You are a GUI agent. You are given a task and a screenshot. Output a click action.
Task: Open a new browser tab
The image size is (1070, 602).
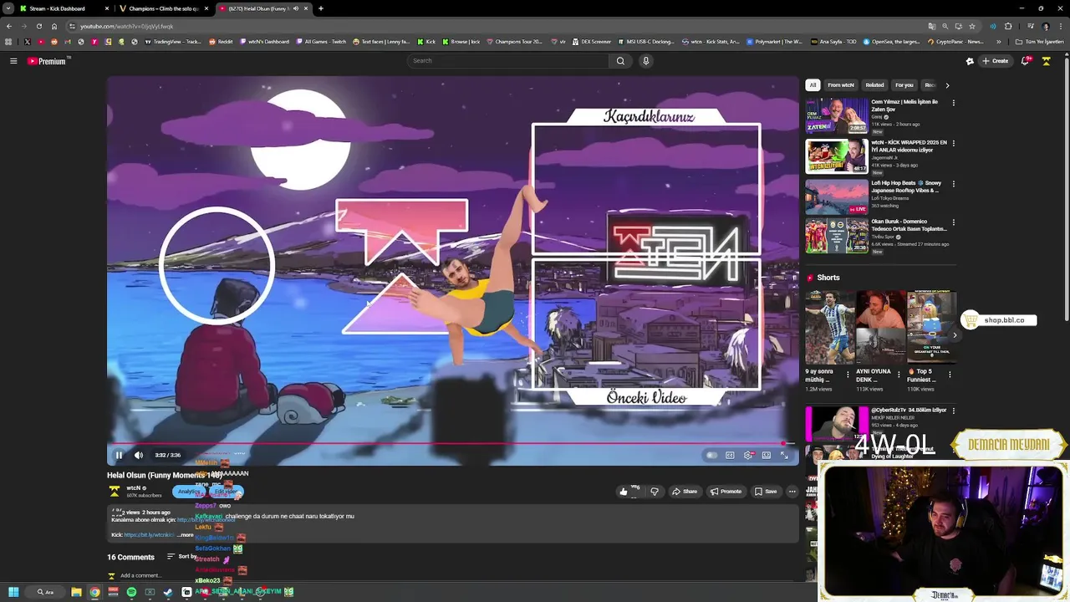coord(321,8)
